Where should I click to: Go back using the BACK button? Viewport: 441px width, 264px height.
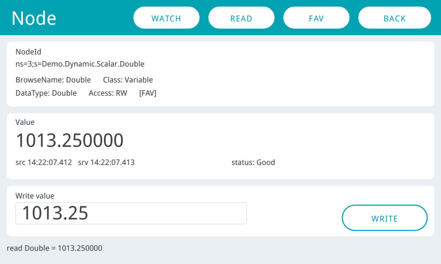tap(394, 18)
